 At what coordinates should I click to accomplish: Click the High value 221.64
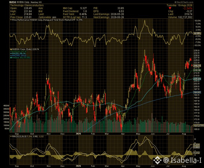[28, 11]
